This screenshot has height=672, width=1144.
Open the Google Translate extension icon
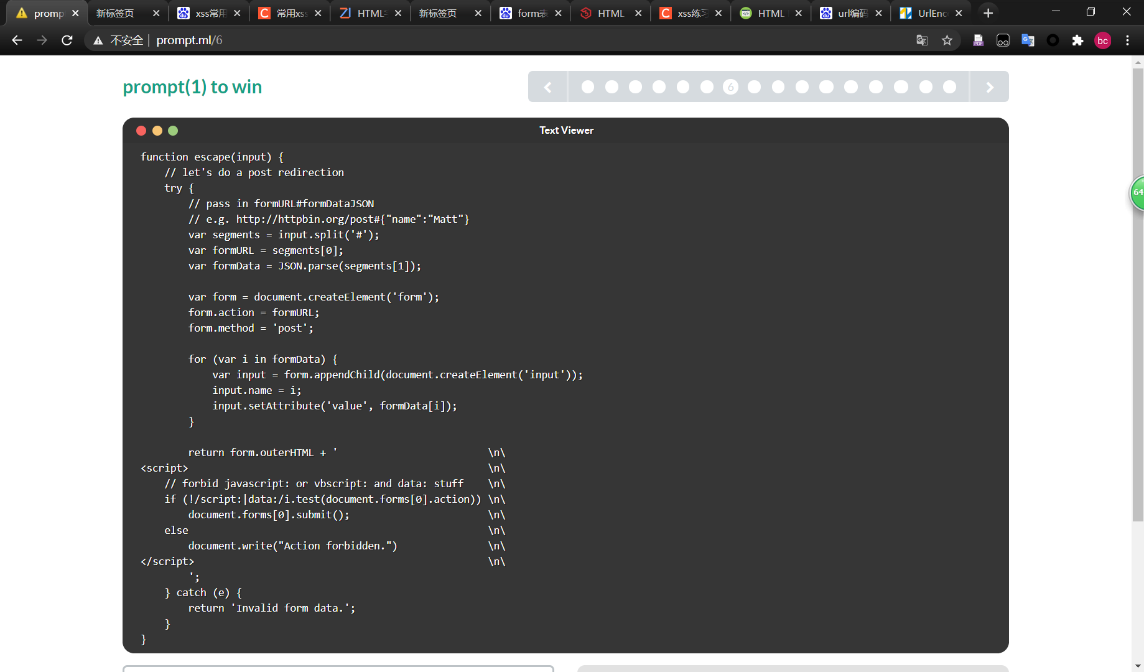pos(1028,40)
